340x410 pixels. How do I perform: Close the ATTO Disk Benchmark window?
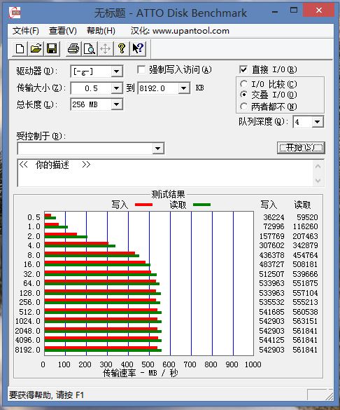tap(318, 11)
